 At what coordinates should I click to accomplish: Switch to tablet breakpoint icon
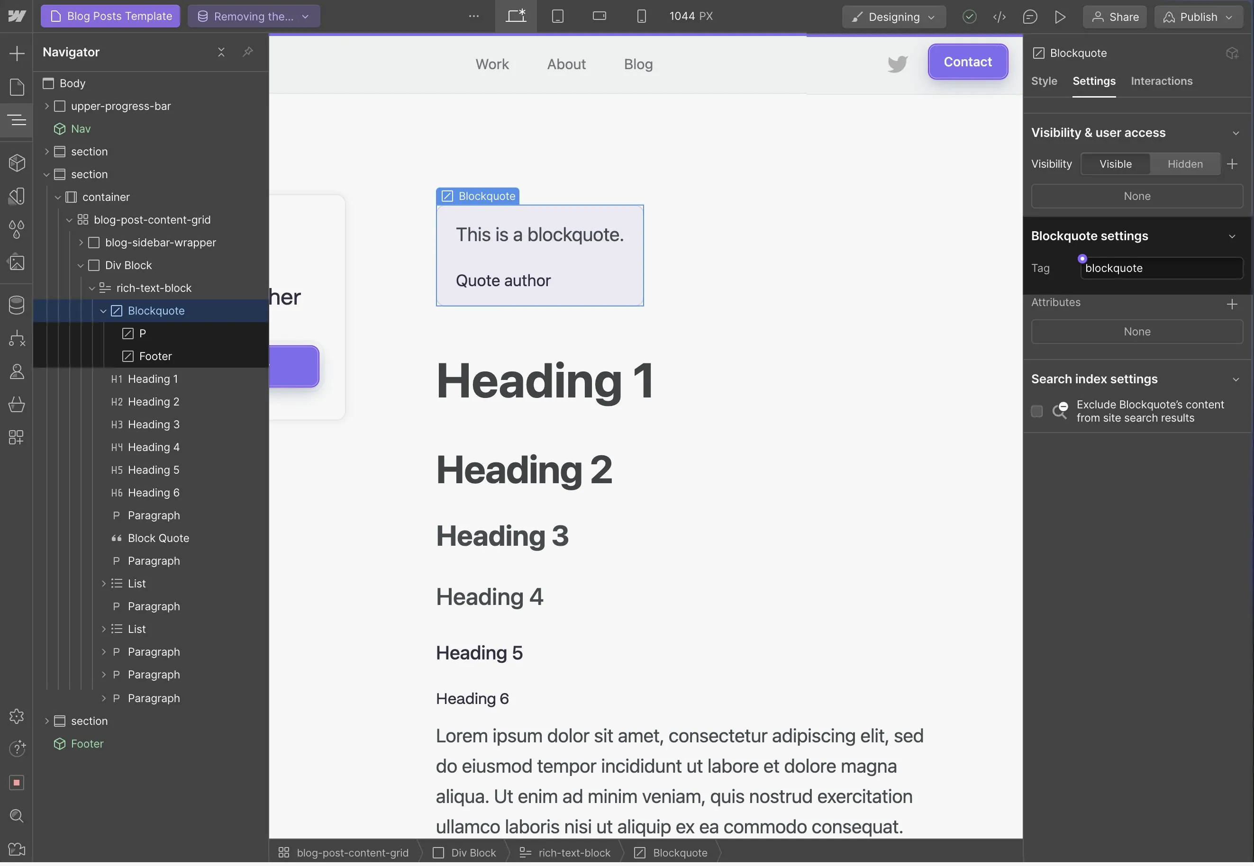[558, 16]
